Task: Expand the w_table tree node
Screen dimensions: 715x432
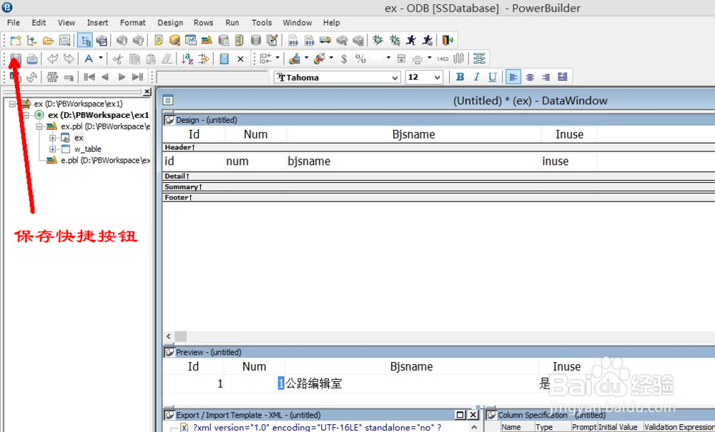Action: pyautogui.click(x=52, y=149)
